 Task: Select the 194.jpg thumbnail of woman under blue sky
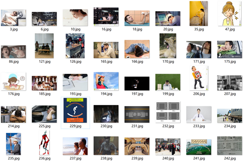point(106,81)
